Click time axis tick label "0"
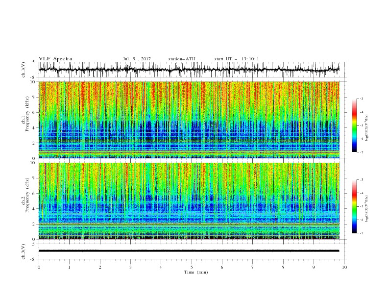388x300 pixels. (39, 267)
